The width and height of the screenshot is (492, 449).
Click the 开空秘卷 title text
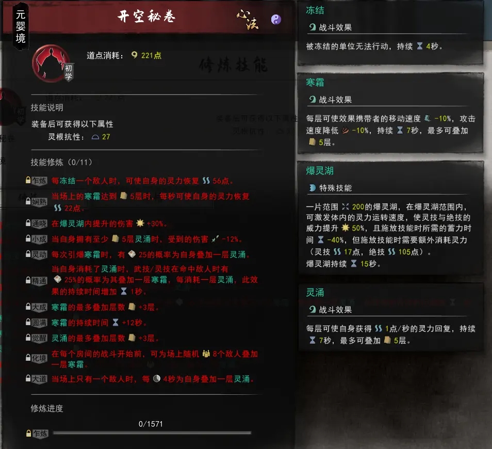146,17
